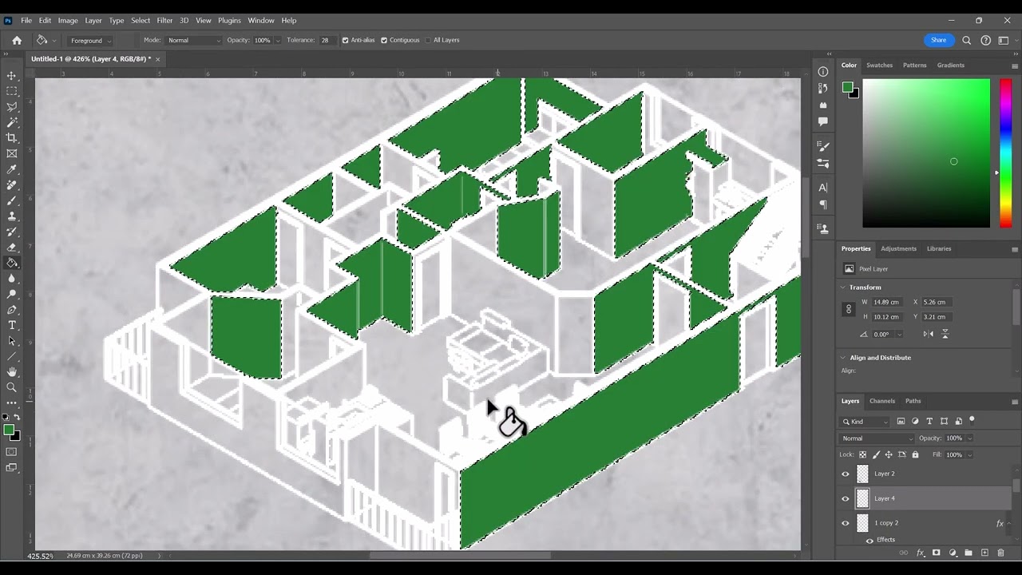Open the Layers panel Opacity dropdown
1022x575 pixels.
pyautogui.click(x=970, y=438)
